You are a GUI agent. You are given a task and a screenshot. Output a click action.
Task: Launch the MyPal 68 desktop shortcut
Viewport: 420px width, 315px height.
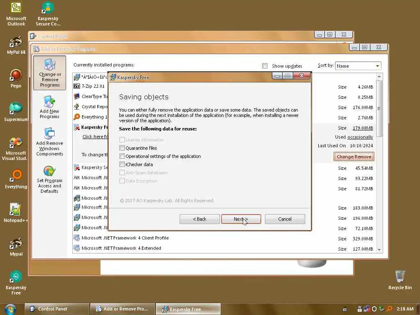pos(16,45)
